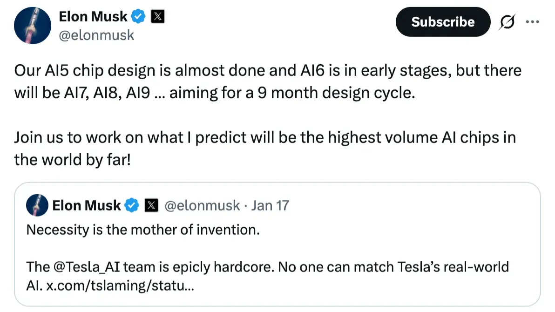Click the @elonmusk handle in the quoted tweet
The image size is (555, 312).
point(203,205)
